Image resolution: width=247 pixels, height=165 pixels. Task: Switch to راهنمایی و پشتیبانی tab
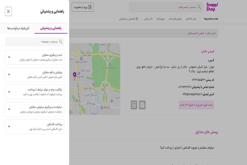[51, 28]
